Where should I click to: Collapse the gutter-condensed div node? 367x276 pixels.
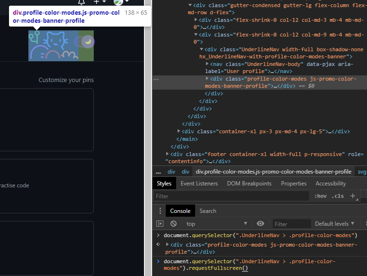(x=190, y=5)
